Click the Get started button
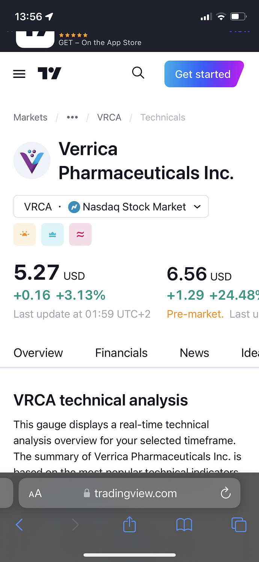This screenshot has height=562, width=259. pos(204,74)
